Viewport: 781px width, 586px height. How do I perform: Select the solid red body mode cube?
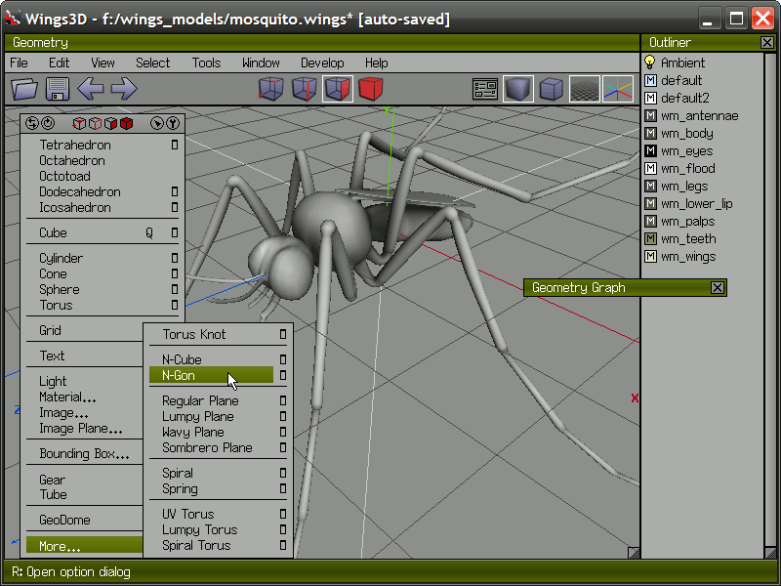(370, 89)
